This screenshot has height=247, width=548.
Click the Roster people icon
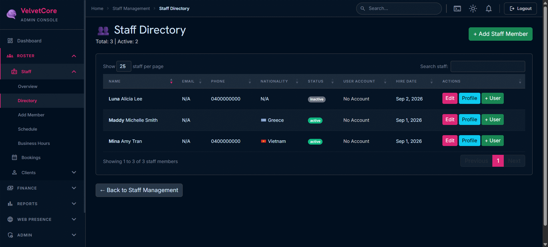tap(10, 56)
